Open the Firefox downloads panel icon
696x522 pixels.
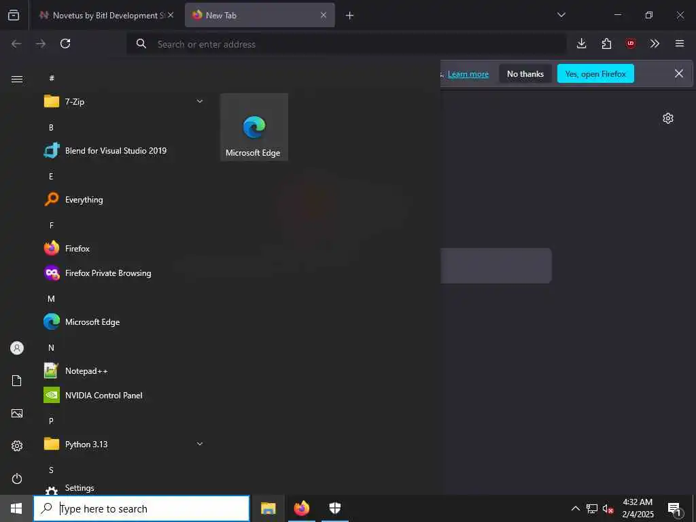582,43
